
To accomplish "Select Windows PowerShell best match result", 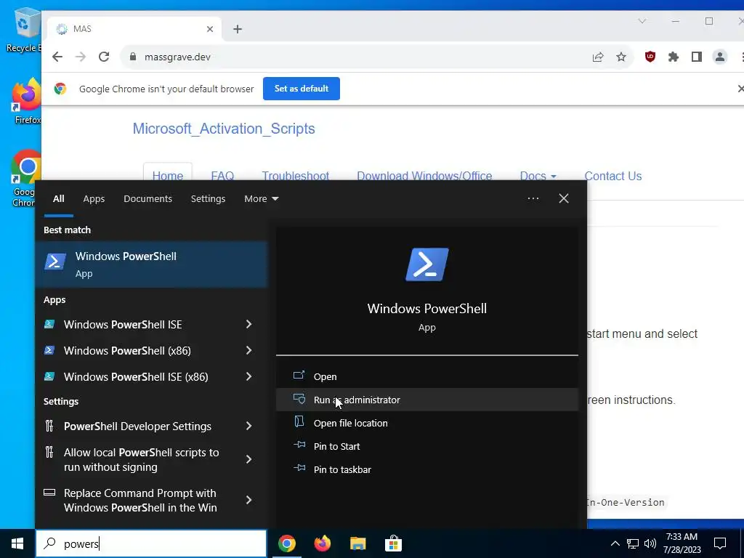I will coord(151,264).
